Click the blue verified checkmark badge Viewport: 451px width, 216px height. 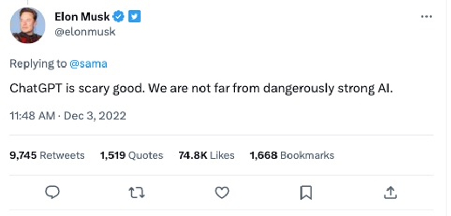[119, 17]
